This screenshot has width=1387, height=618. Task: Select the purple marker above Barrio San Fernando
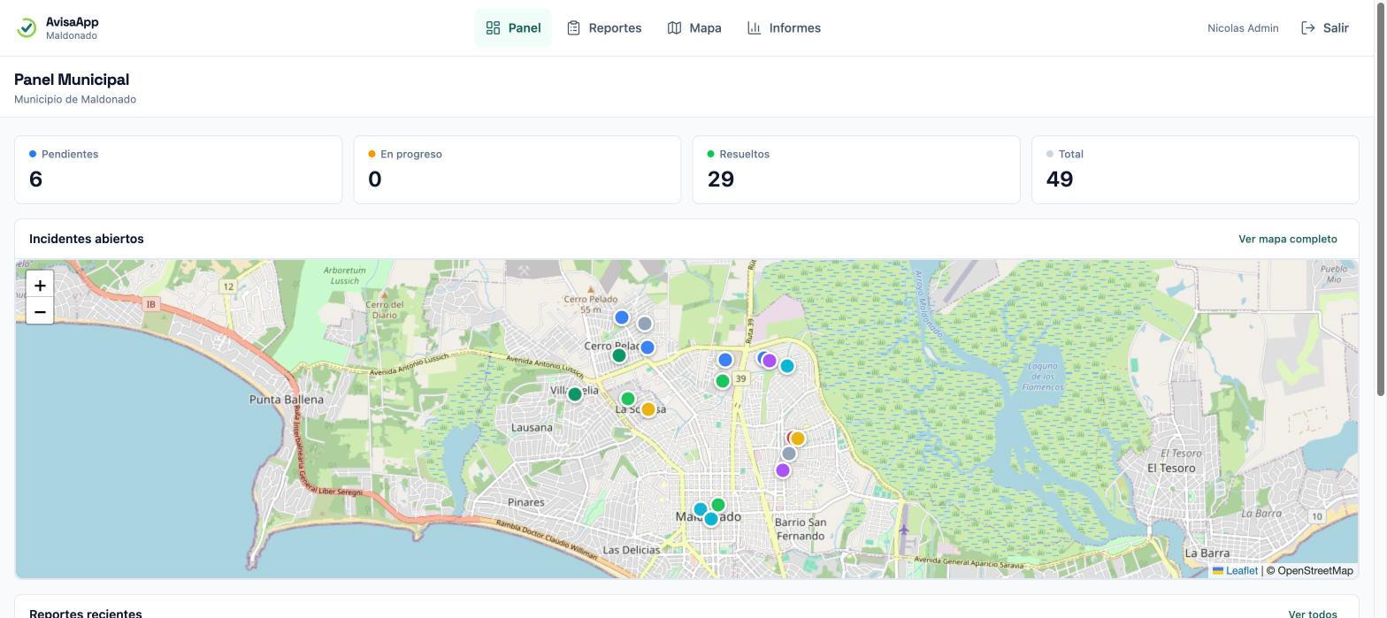click(783, 470)
